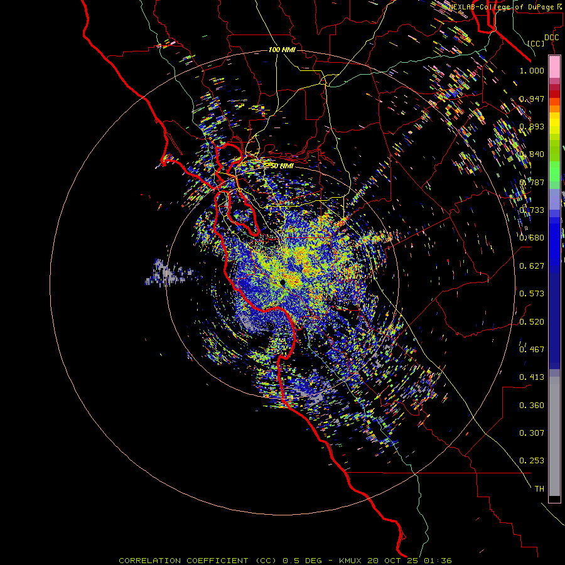Click the "0.787" scale value
The width and height of the screenshot is (565, 565).
point(532,182)
